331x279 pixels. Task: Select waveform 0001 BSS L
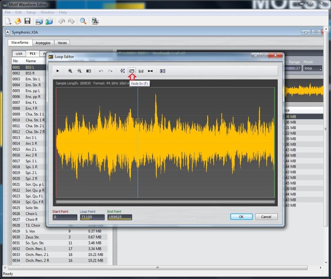click(29, 67)
